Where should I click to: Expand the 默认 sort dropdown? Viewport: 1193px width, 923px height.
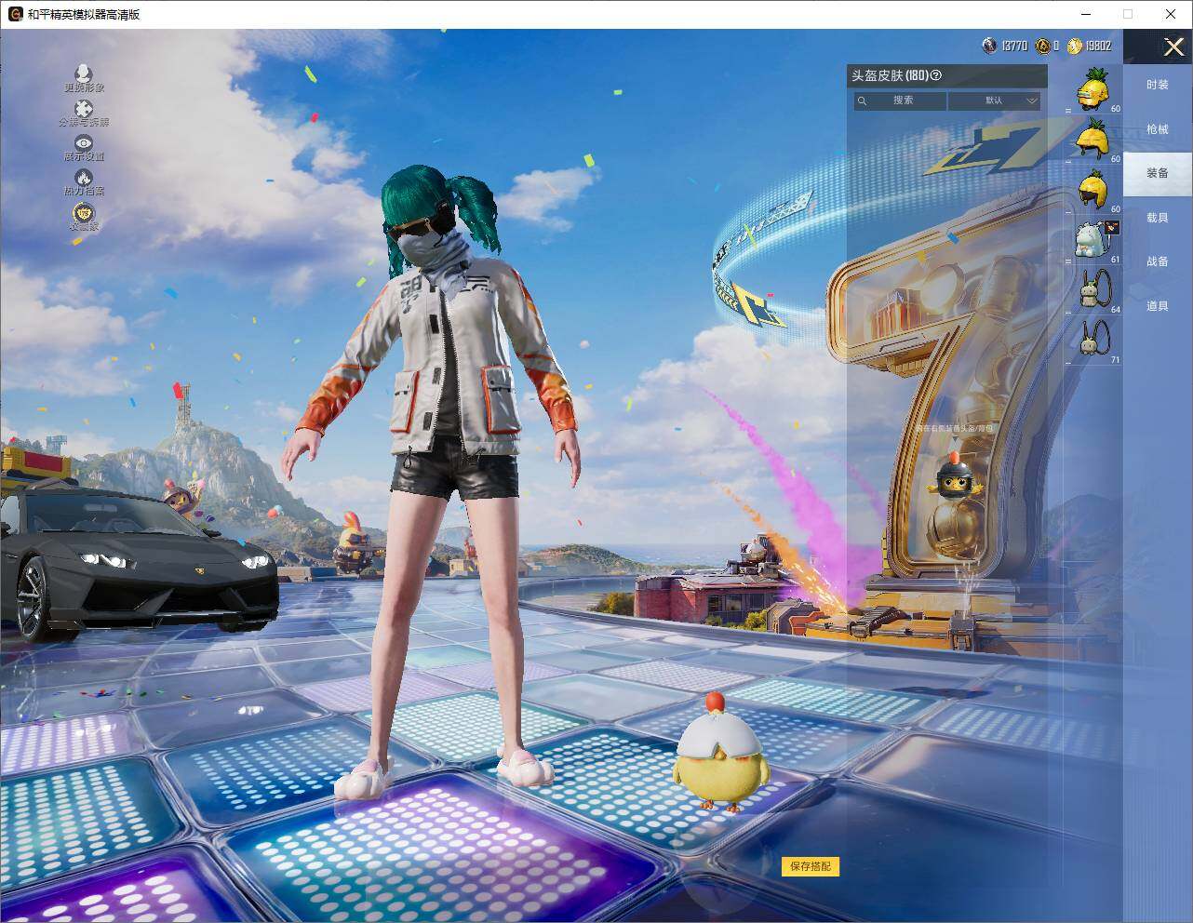pos(995,100)
